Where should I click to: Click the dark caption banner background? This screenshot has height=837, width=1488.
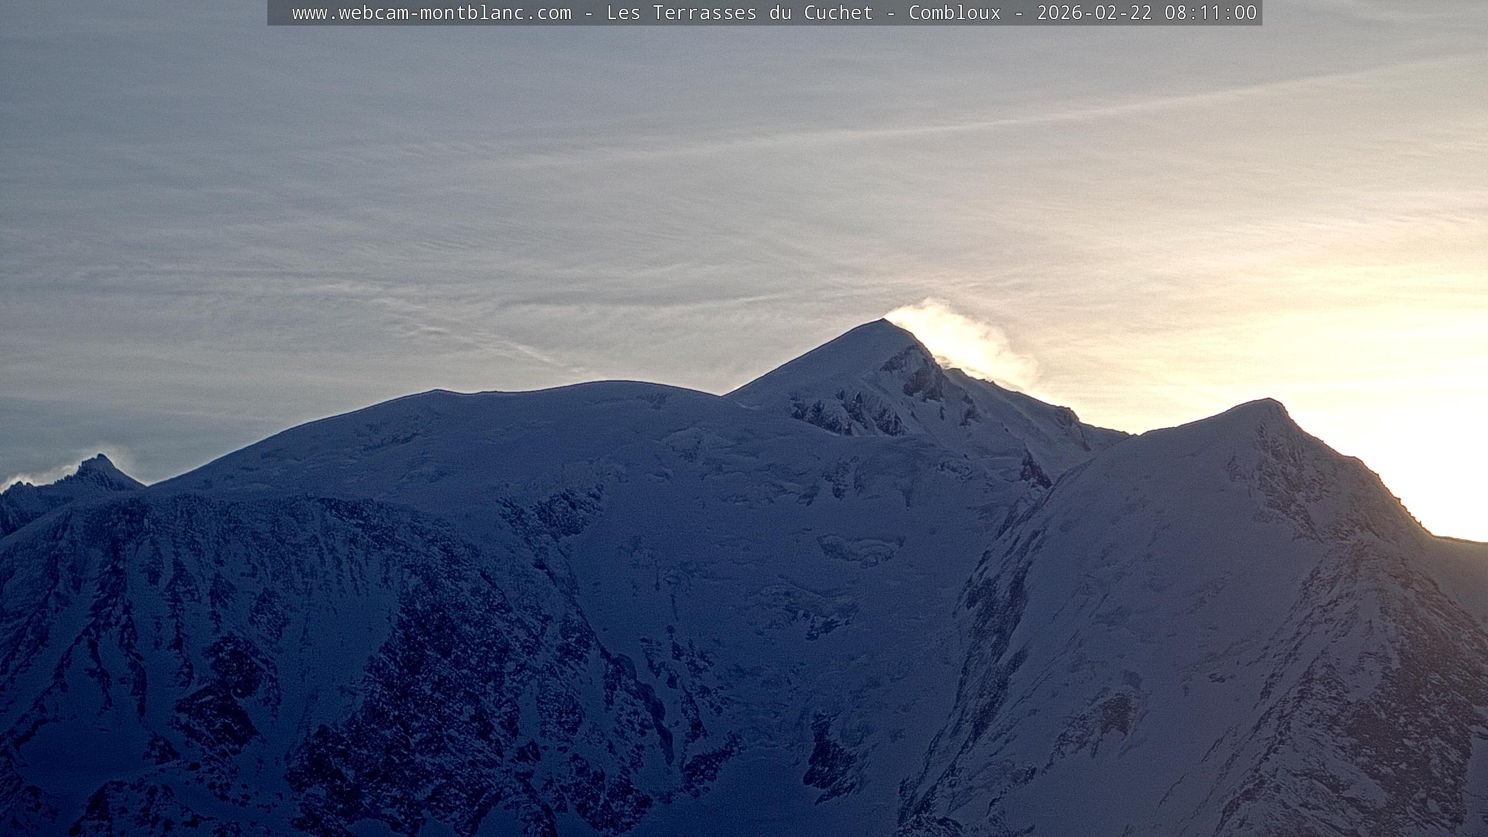coord(280,13)
